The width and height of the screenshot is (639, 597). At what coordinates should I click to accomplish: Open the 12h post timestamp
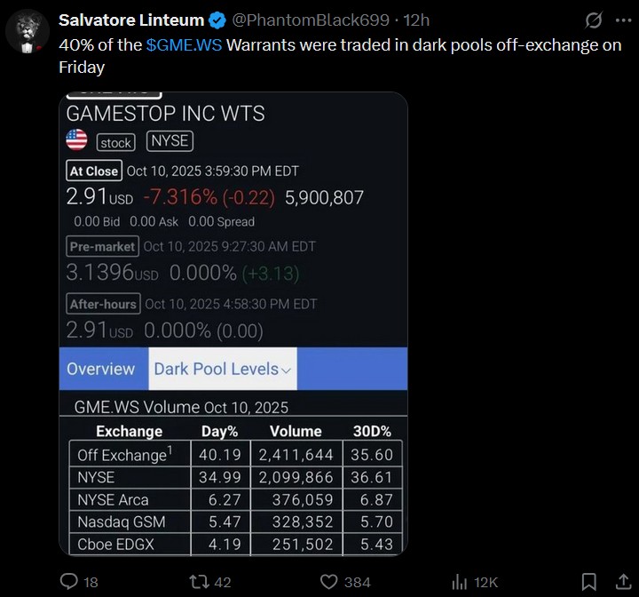[416, 20]
